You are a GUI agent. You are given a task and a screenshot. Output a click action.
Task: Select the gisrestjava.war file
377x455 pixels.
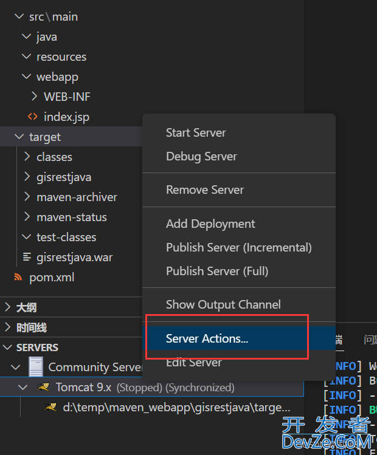[75, 258]
